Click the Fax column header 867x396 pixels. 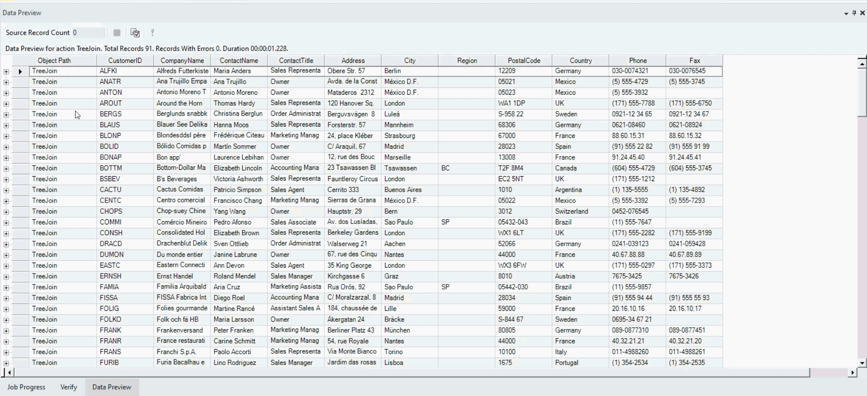tap(694, 61)
